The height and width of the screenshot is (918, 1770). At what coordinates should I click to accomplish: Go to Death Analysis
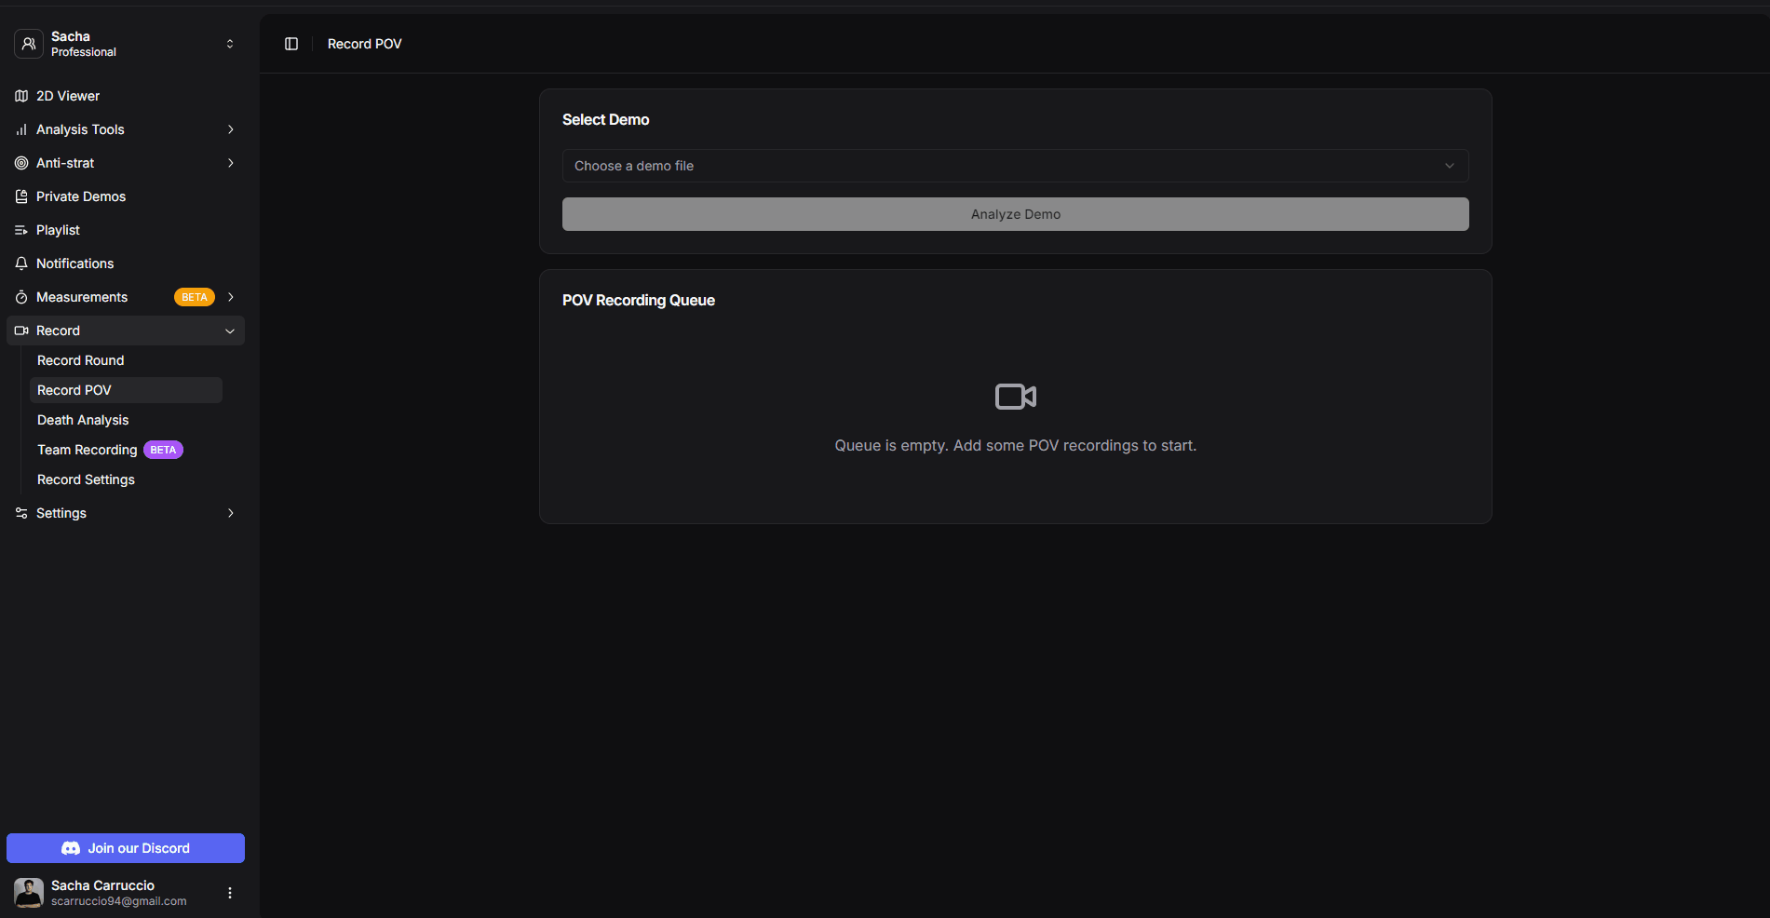tap(83, 420)
